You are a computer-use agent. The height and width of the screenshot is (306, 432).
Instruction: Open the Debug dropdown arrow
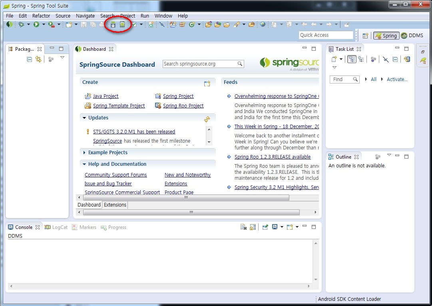click(x=28, y=24)
